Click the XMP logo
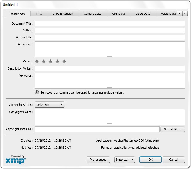This screenshot has width=191, height=169. coord(16,160)
